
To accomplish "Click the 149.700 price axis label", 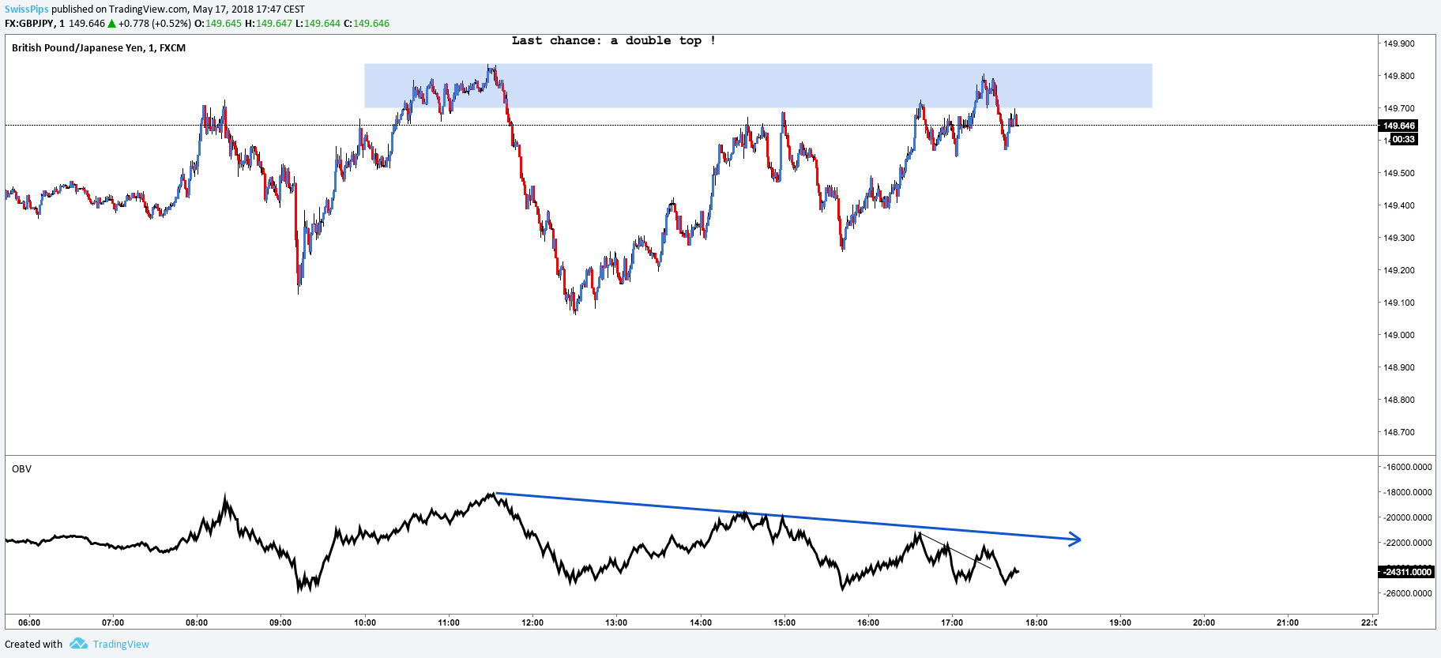I will click(1398, 108).
